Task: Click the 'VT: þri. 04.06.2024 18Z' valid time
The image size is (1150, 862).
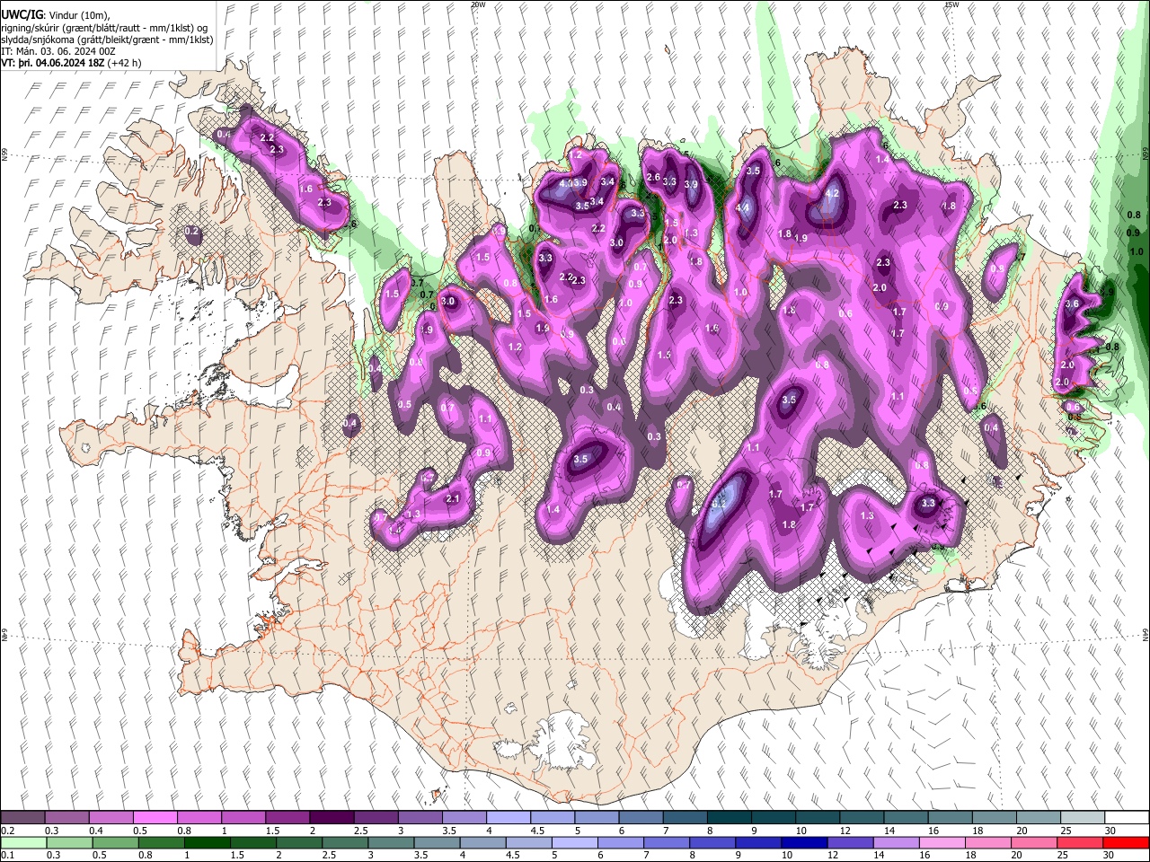Action: (52, 64)
